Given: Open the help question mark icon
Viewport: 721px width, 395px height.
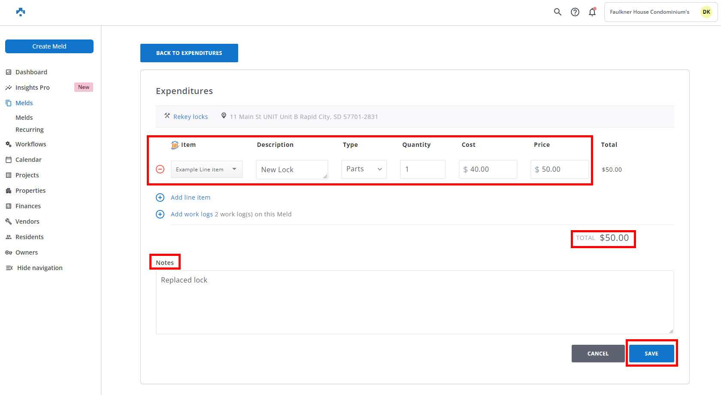Looking at the screenshot, I should pyautogui.click(x=575, y=12).
